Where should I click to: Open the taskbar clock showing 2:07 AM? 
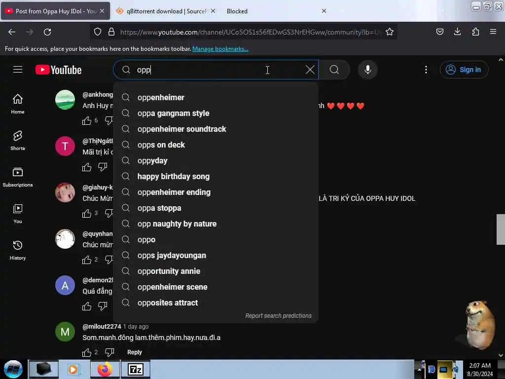tap(480, 369)
